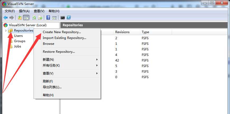Click the VisualSVN logo in the title bar

coord(4,4)
